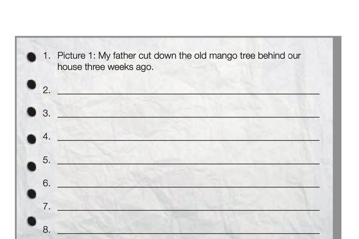Screen dimensions: 359x239
Task: Click the list number '1.'
Action: [46, 55]
